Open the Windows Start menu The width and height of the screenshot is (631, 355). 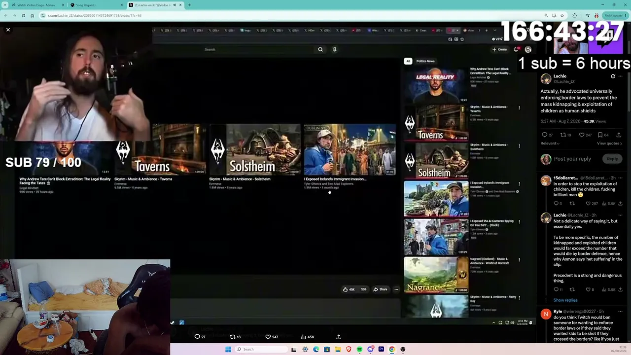228,349
